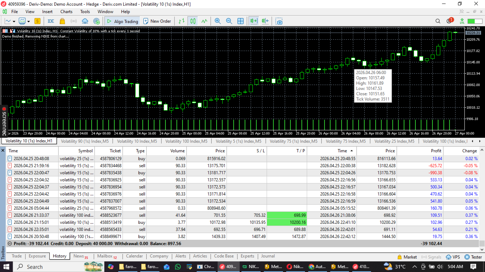This screenshot has height=272, width=485.
Task: Collapse the Profit summary row
Action: click(x=10, y=244)
